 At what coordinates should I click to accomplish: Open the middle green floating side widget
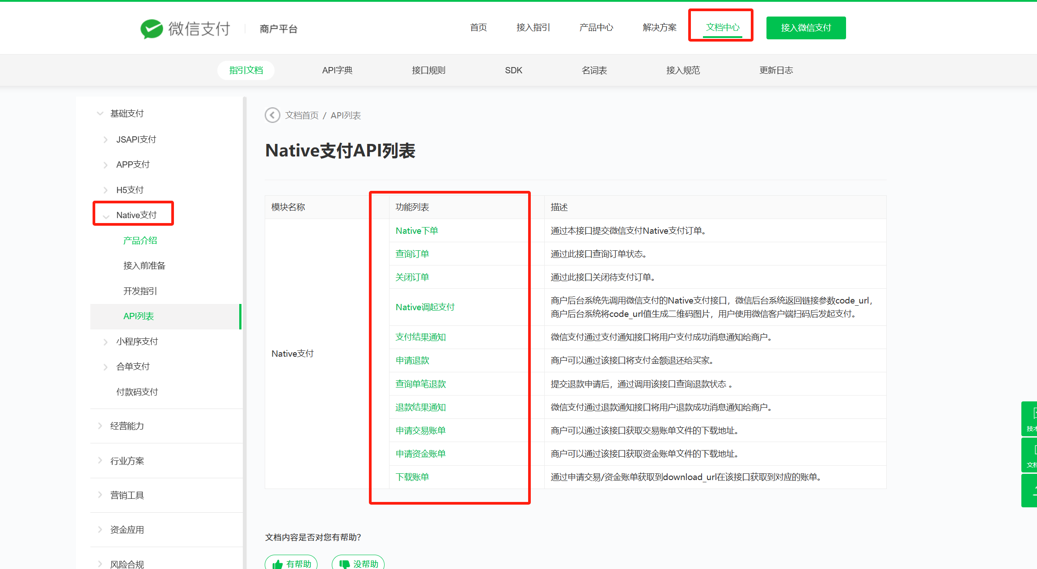[x=1030, y=455]
